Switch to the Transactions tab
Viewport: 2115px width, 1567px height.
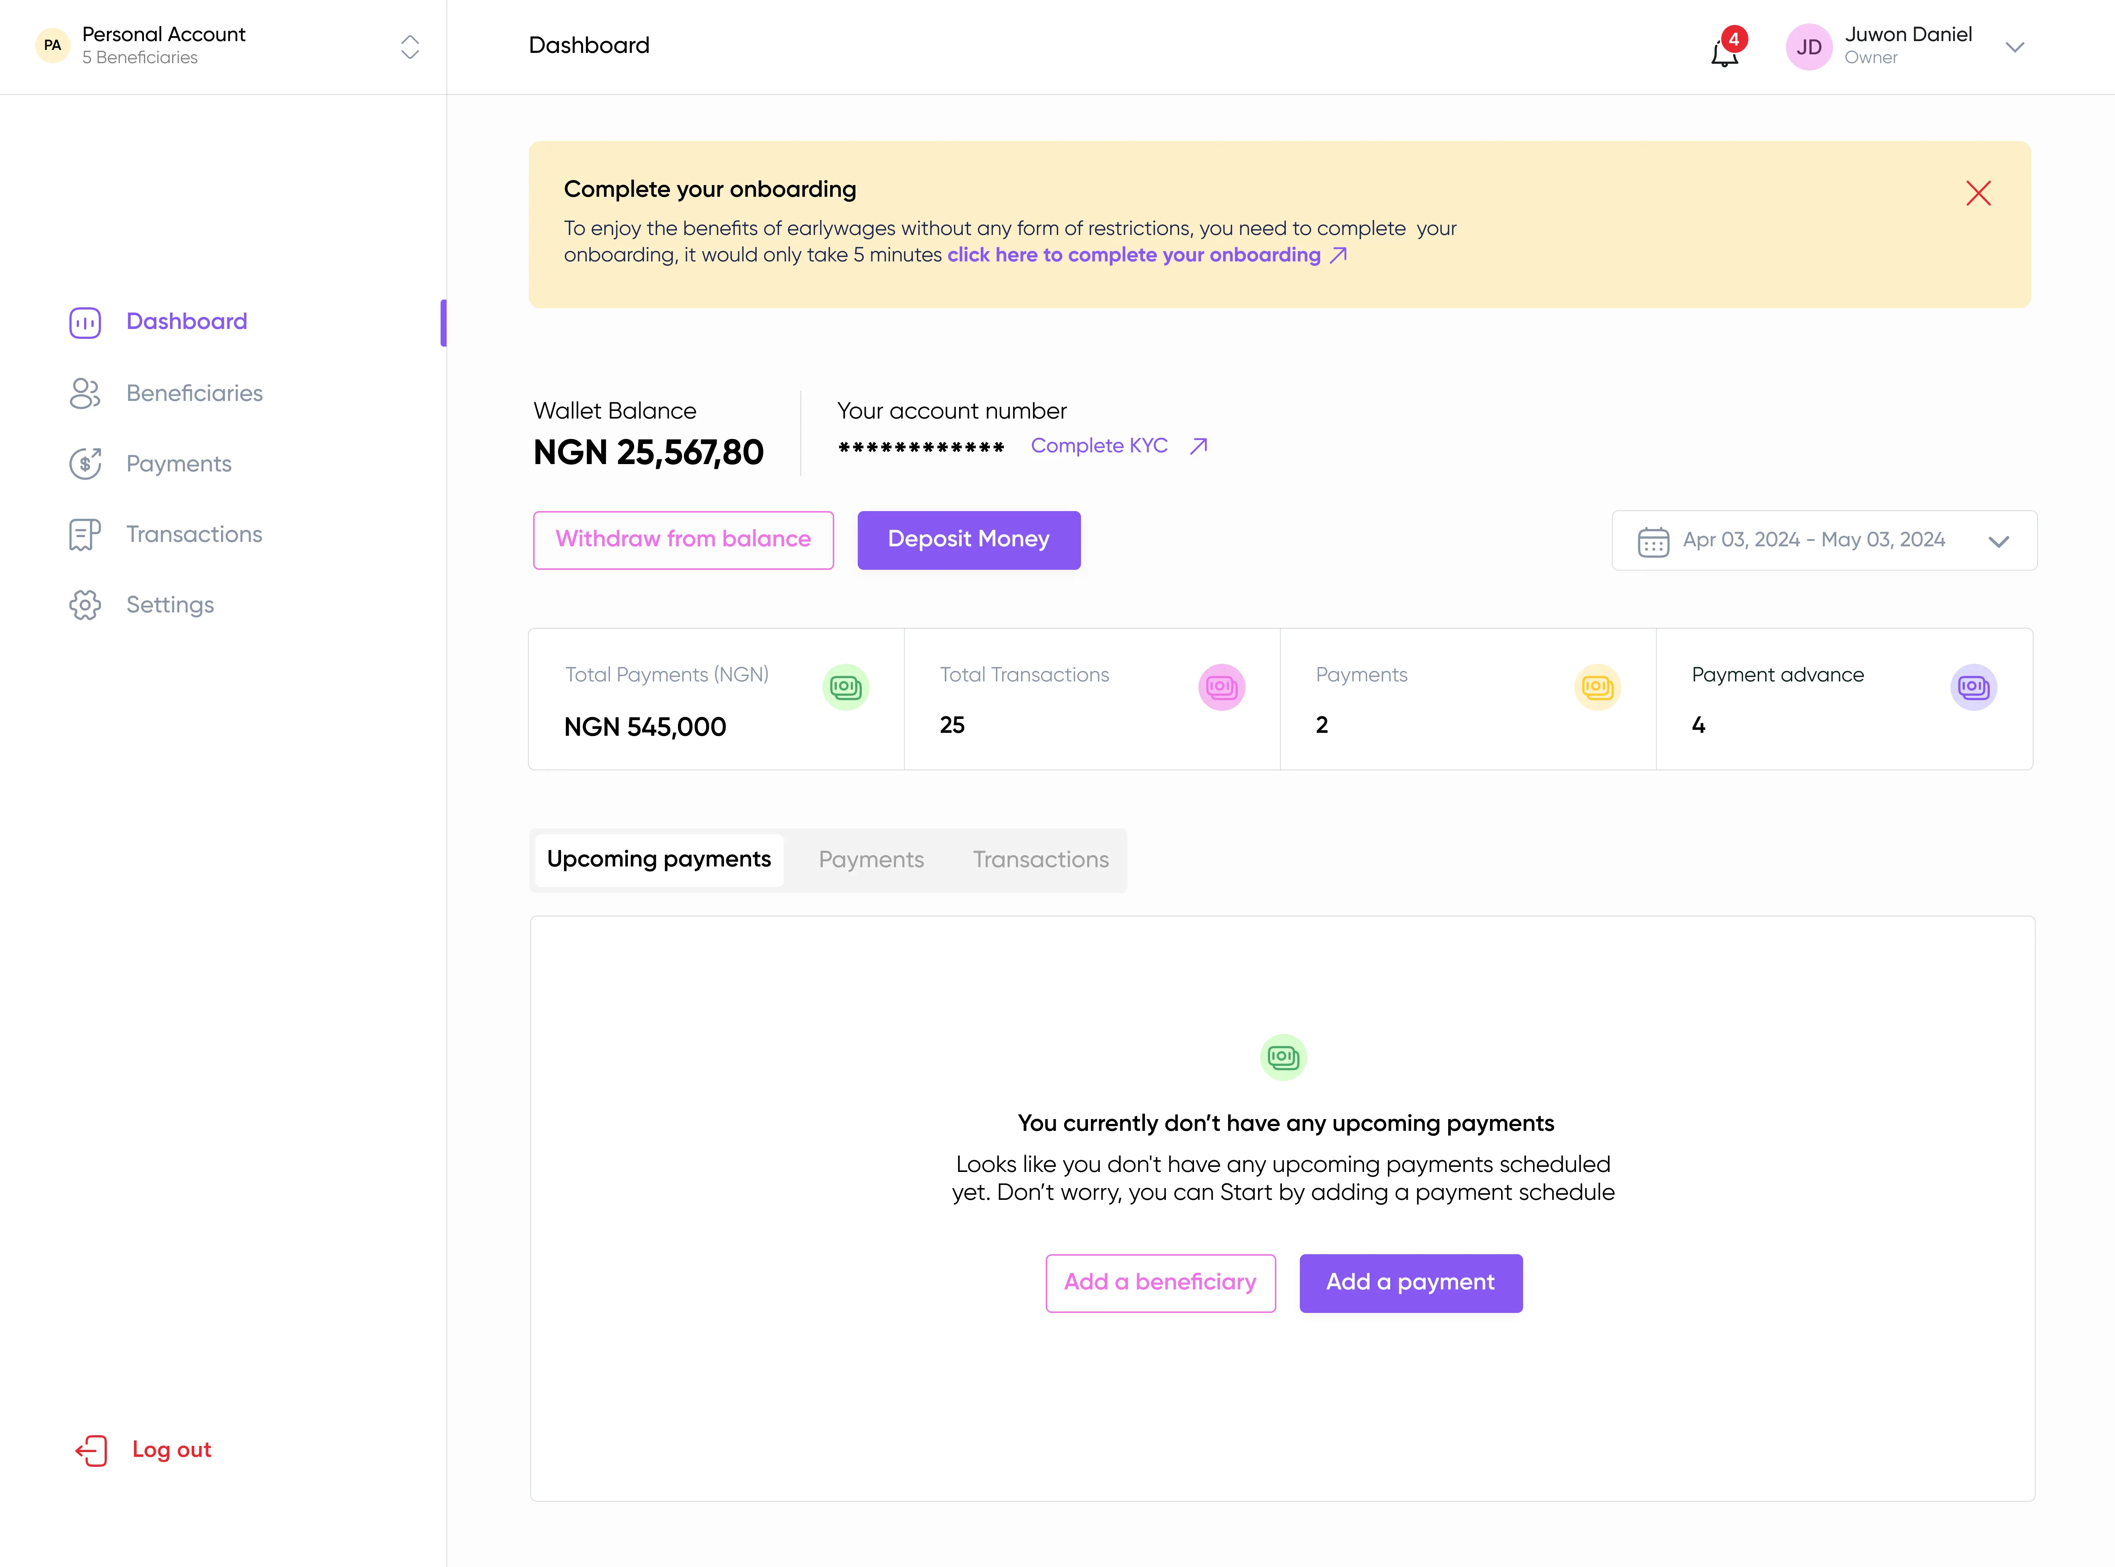pyautogui.click(x=1041, y=860)
